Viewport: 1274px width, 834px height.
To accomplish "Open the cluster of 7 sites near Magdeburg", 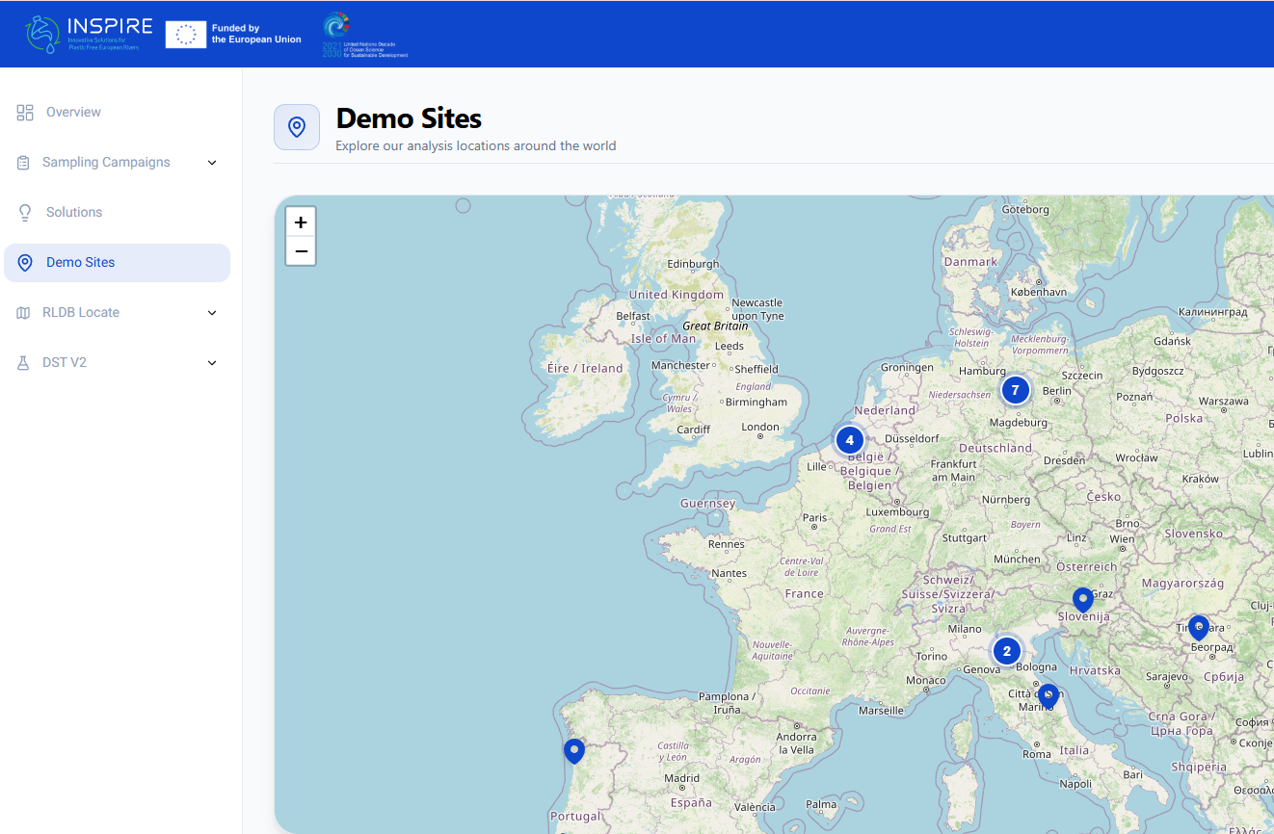I will 1015,390.
